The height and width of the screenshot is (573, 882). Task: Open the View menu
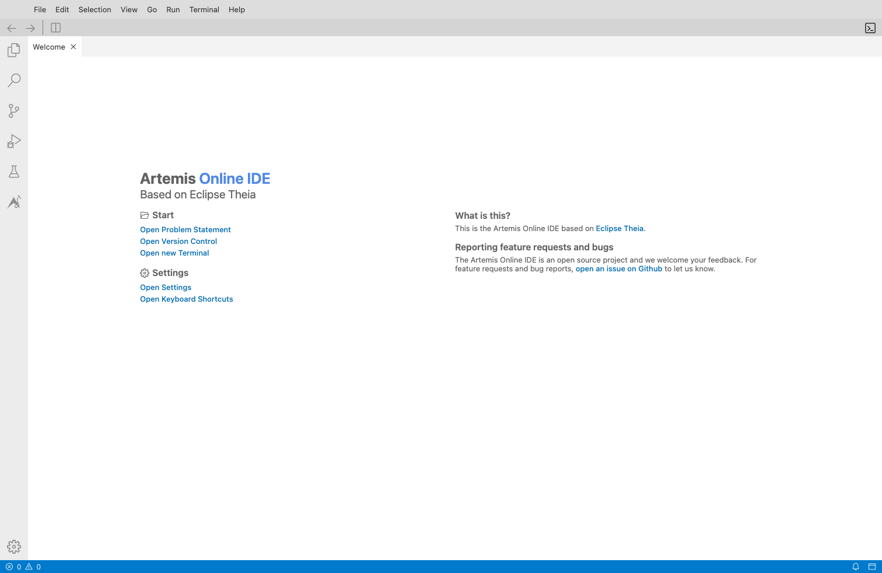tap(129, 9)
